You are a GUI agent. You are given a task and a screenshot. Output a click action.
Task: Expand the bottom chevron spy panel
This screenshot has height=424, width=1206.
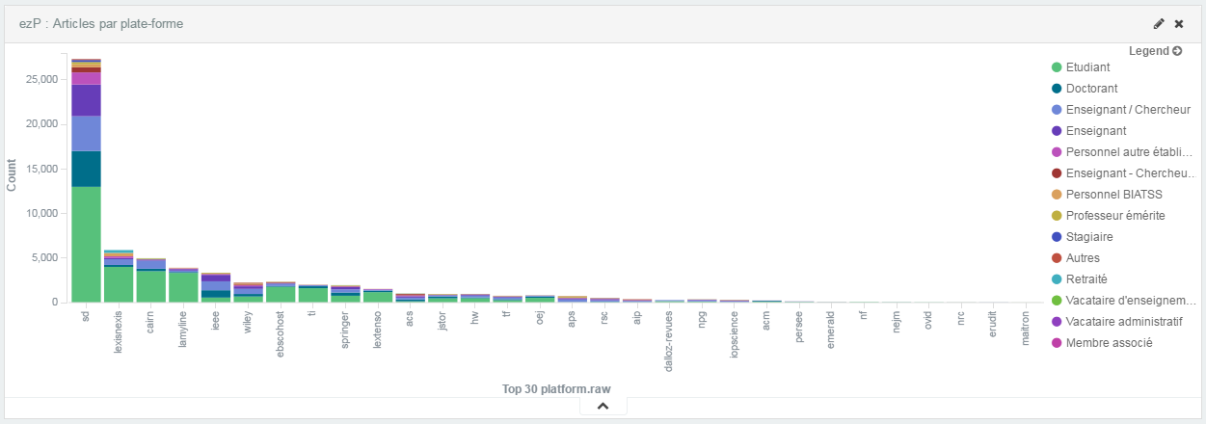603,407
